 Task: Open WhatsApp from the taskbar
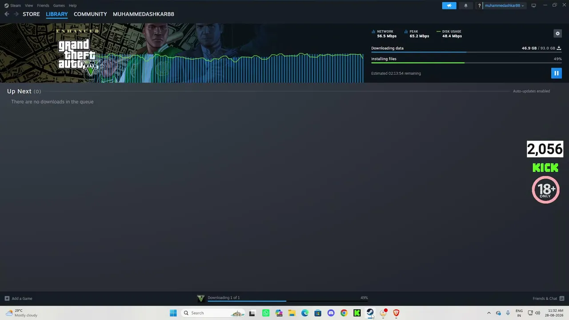point(266,313)
